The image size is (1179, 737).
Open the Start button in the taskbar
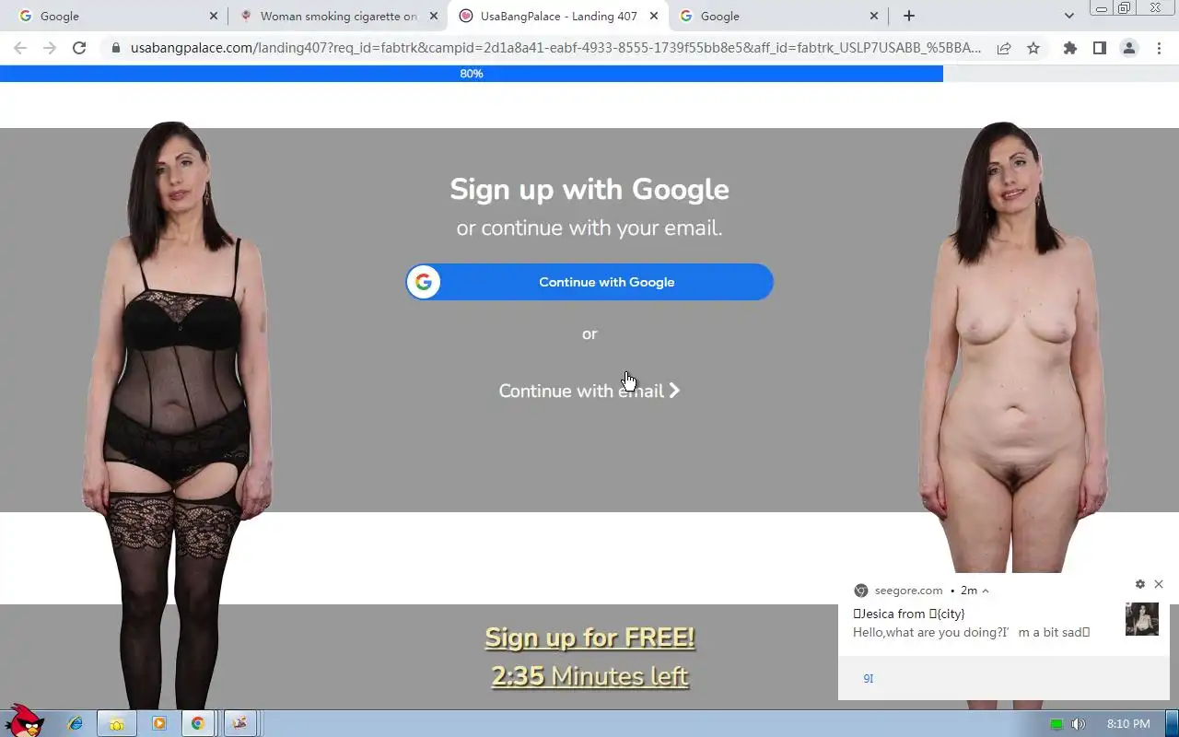pyautogui.click(x=23, y=721)
